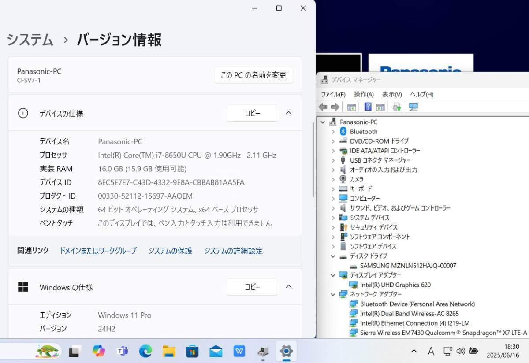Collapse the Windows specifications section chevron
The image size is (529, 363).
pyautogui.click(x=288, y=287)
